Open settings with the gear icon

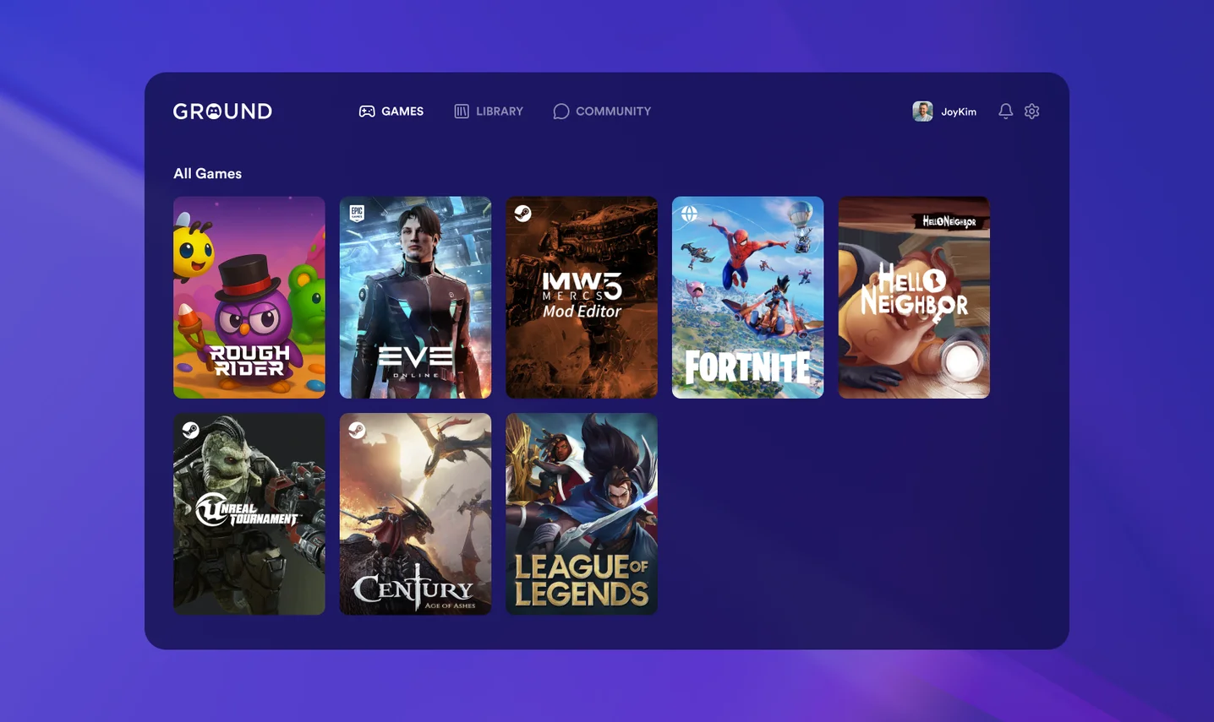(1031, 111)
